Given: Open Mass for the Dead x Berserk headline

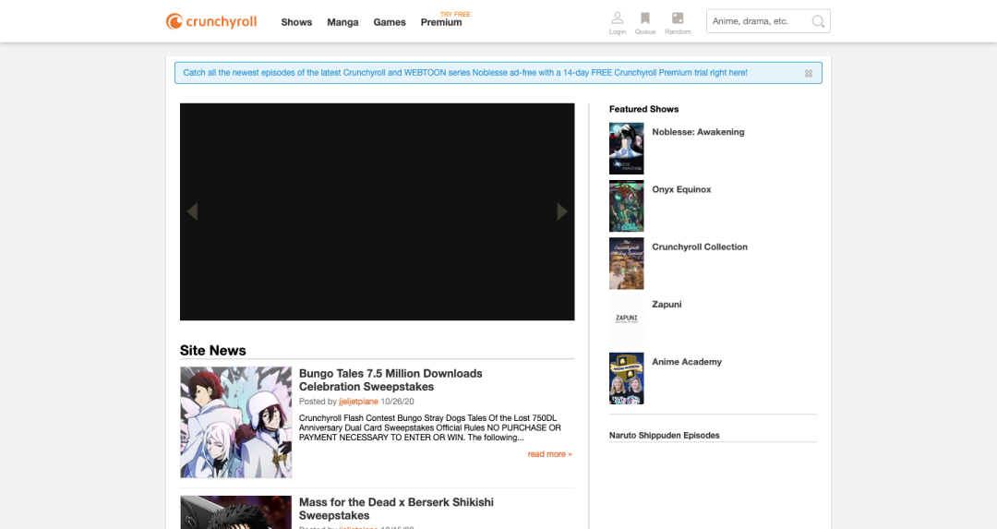Looking at the screenshot, I should click(396, 509).
